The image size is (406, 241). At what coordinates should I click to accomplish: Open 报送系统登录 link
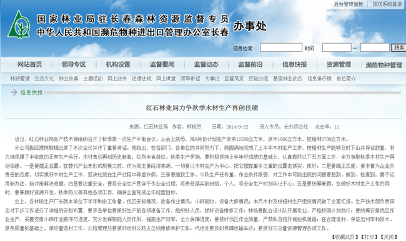387,4
